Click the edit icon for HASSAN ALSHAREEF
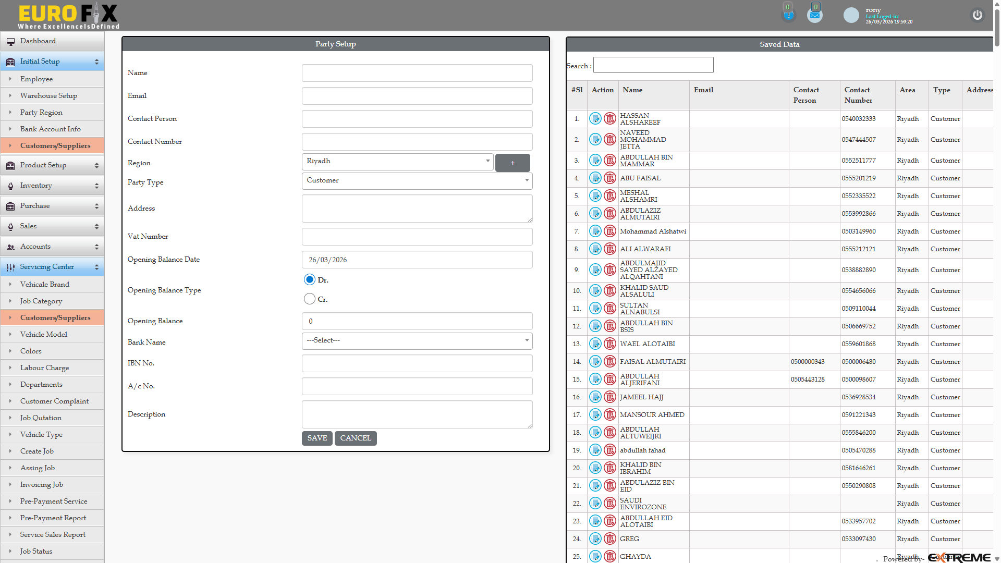Screen dimensions: 1001x563 [x=595, y=118]
